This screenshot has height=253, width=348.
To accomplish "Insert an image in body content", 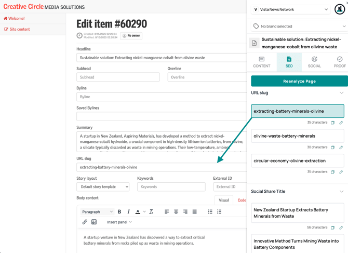I will click(94, 222).
